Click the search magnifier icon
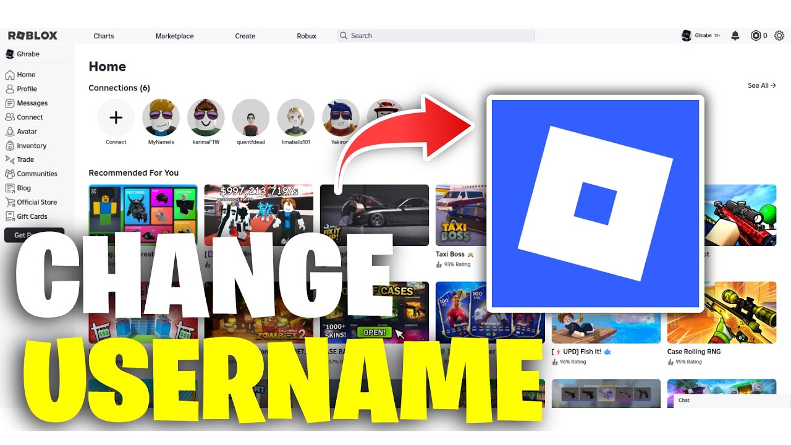This screenshot has height=445, width=791. coord(344,36)
